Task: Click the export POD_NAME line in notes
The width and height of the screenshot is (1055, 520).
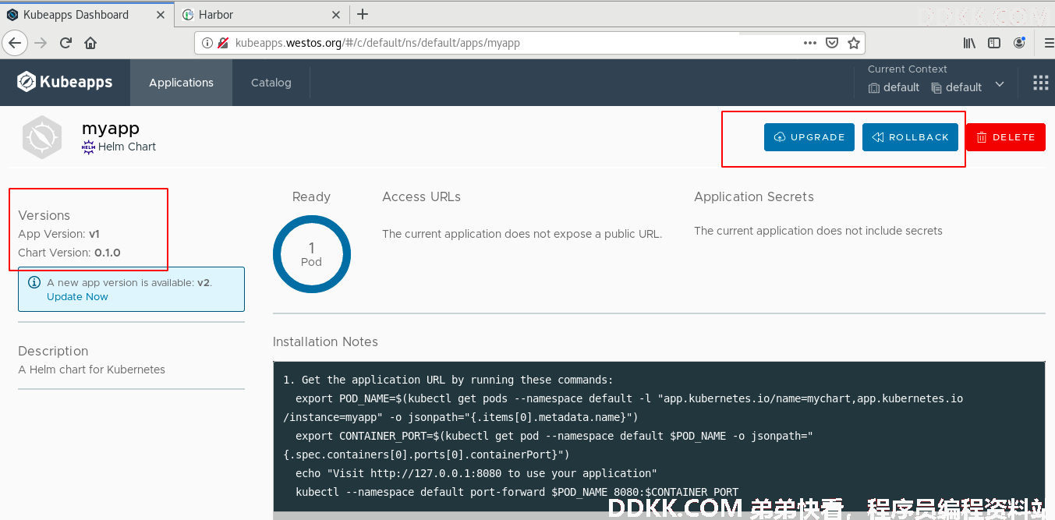Action: [x=623, y=408]
